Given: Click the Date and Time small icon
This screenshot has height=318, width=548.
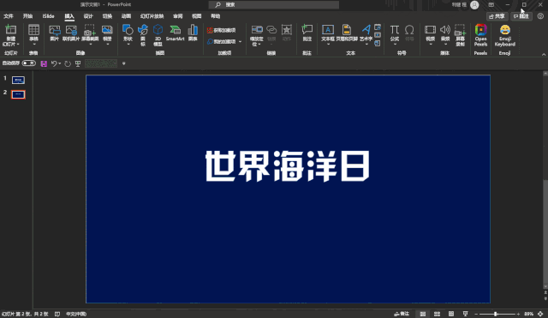Looking at the screenshot, I should point(378,27).
